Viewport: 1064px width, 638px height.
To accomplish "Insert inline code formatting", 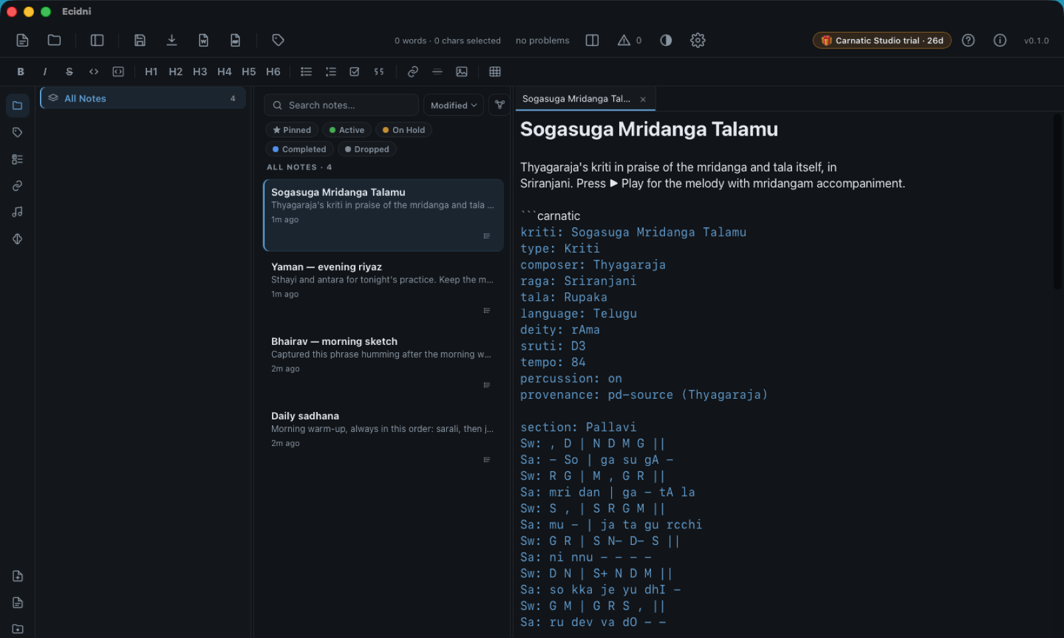I will pyautogui.click(x=94, y=72).
